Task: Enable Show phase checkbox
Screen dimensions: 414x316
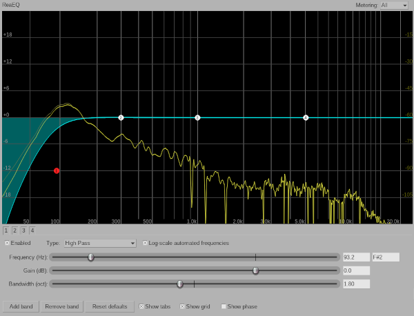Action: (x=224, y=306)
